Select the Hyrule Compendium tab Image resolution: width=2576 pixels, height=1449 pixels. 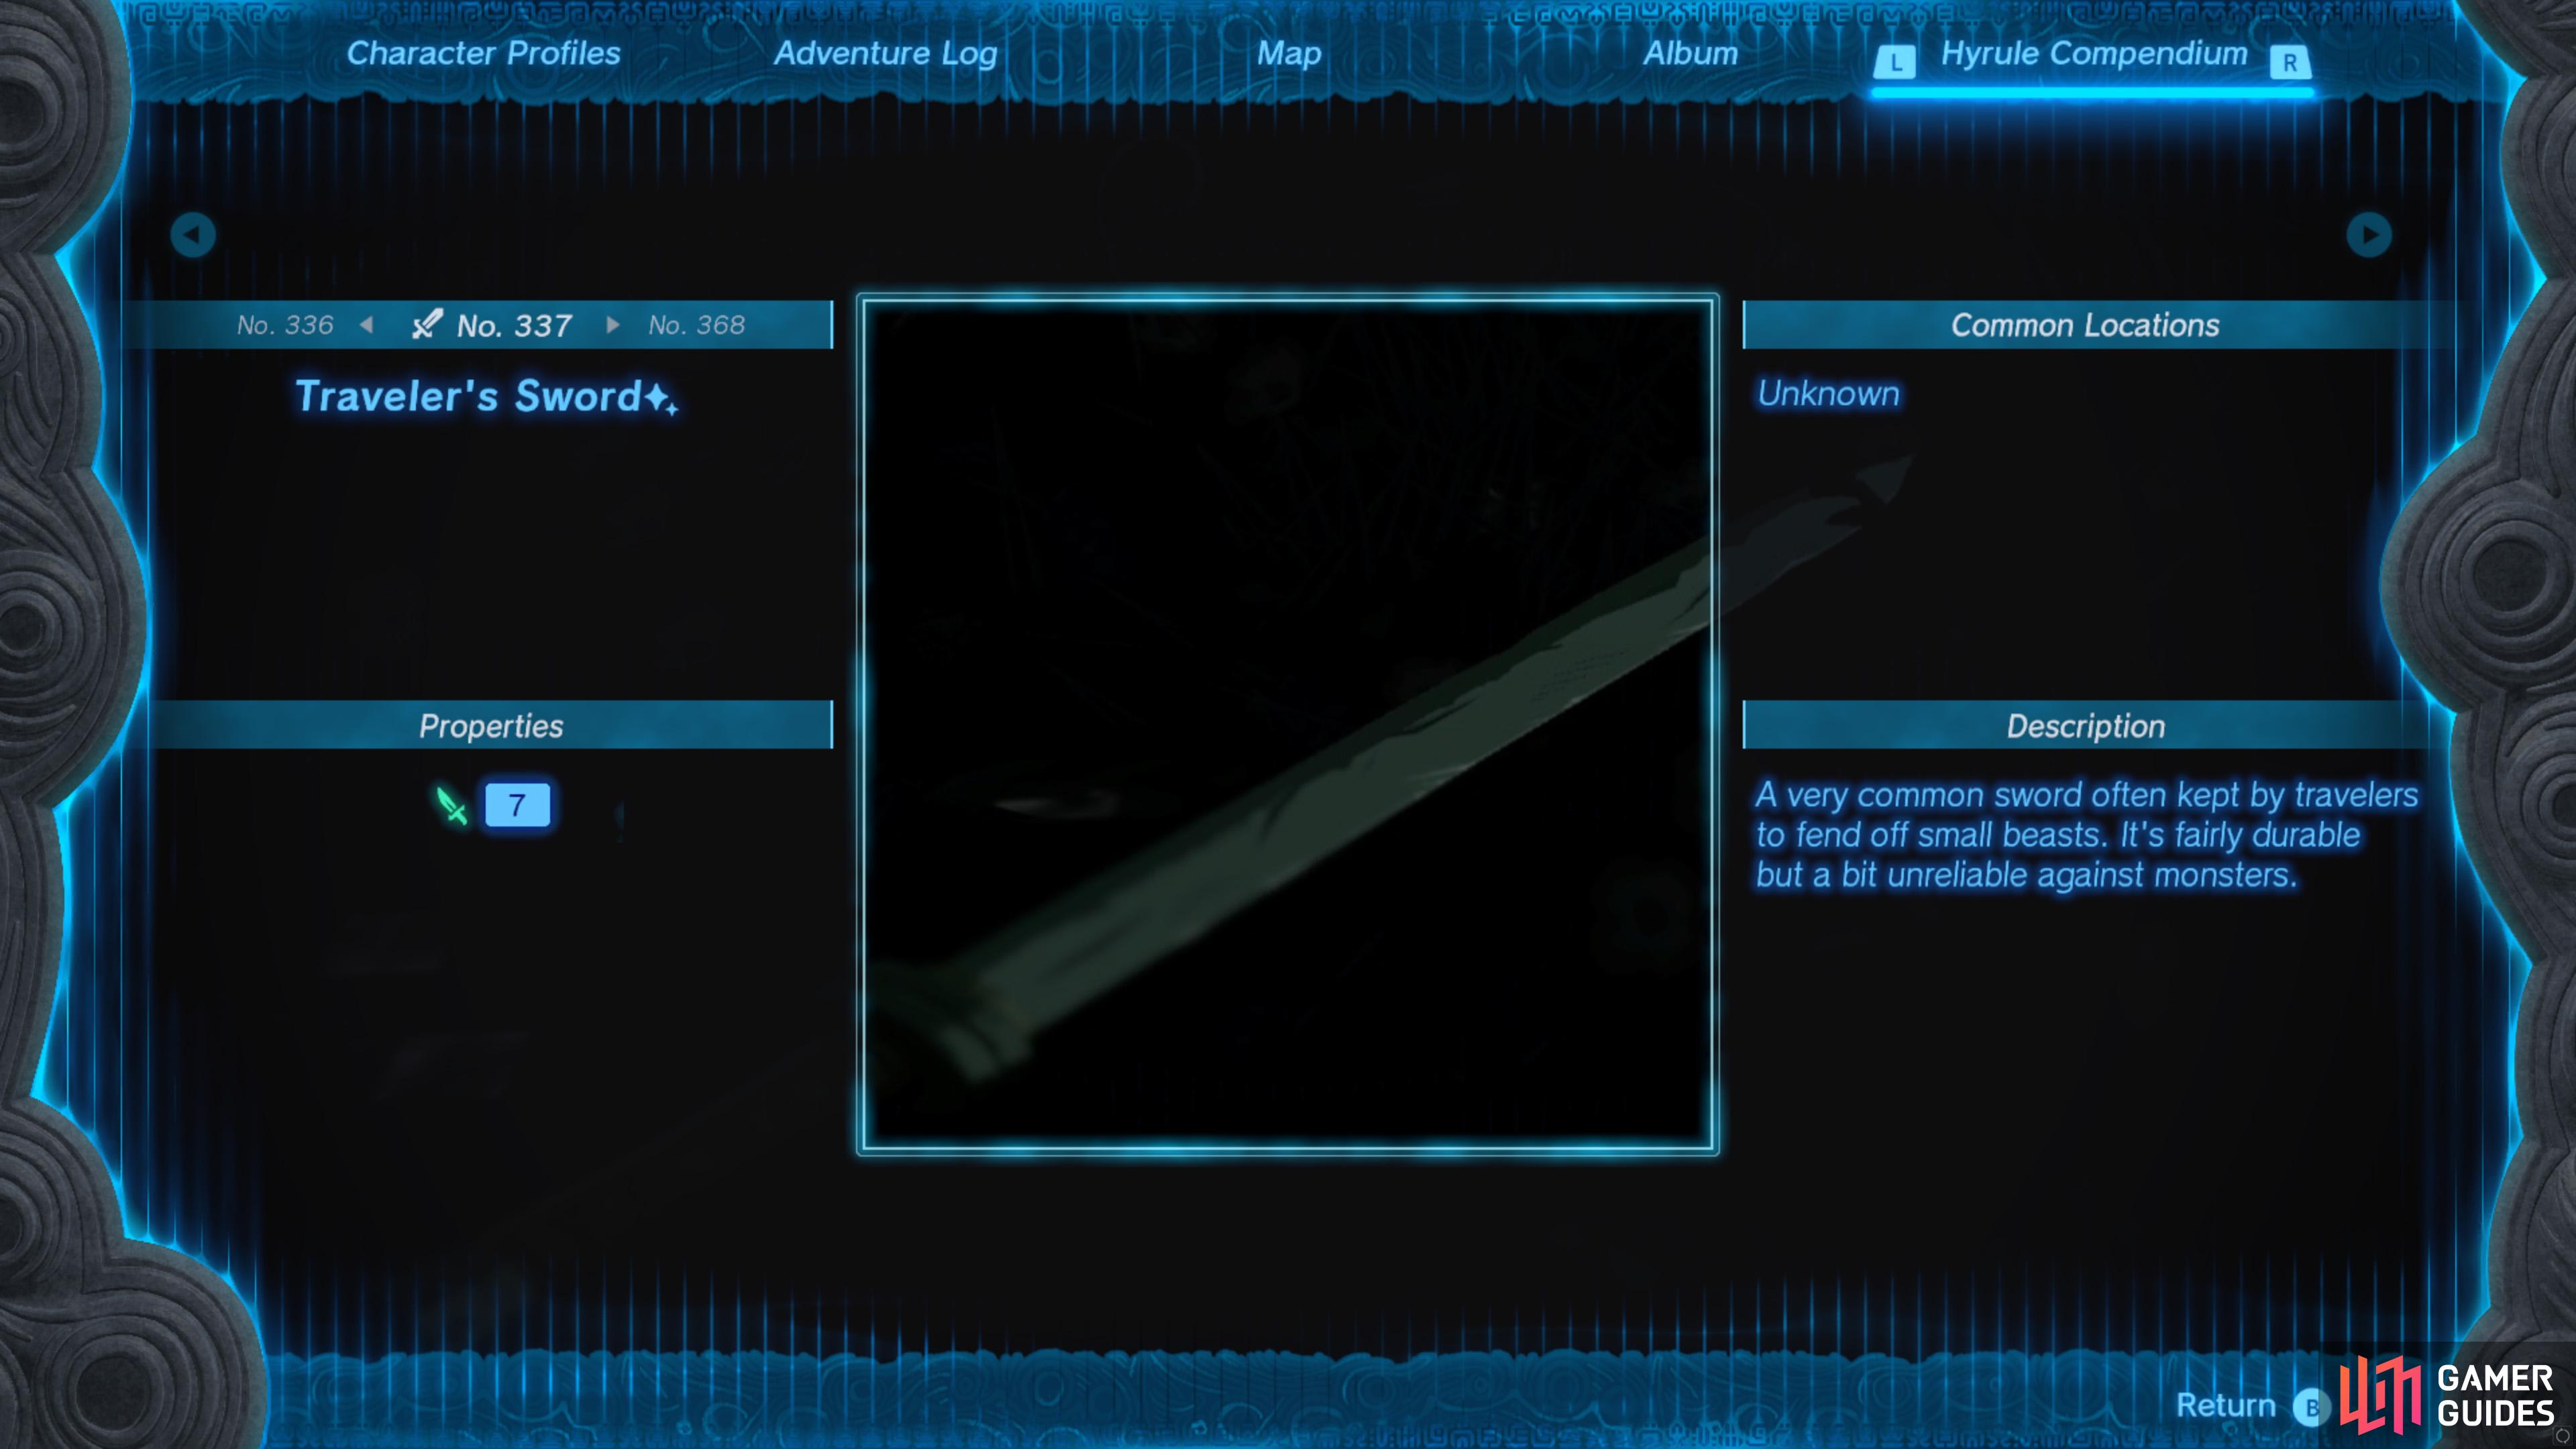[x=2094, y=54]
